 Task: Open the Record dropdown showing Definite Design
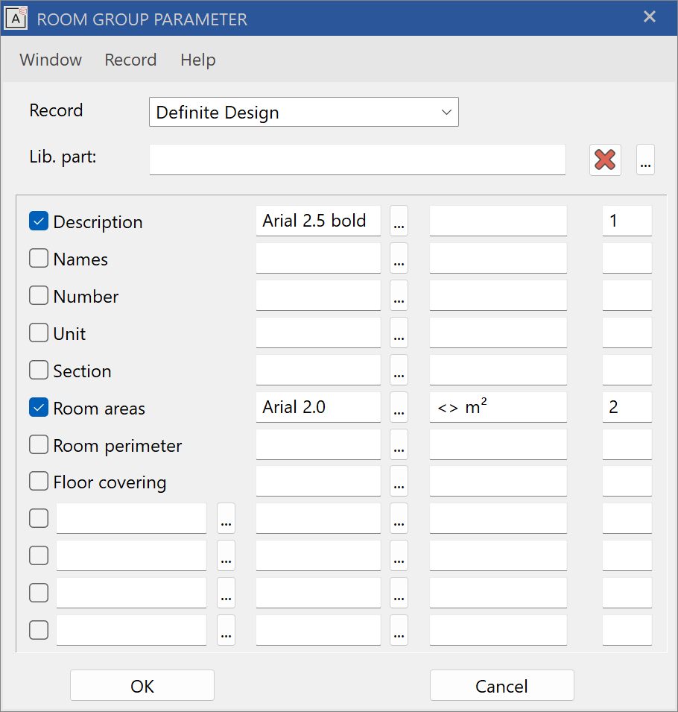[x=303, y=112]
